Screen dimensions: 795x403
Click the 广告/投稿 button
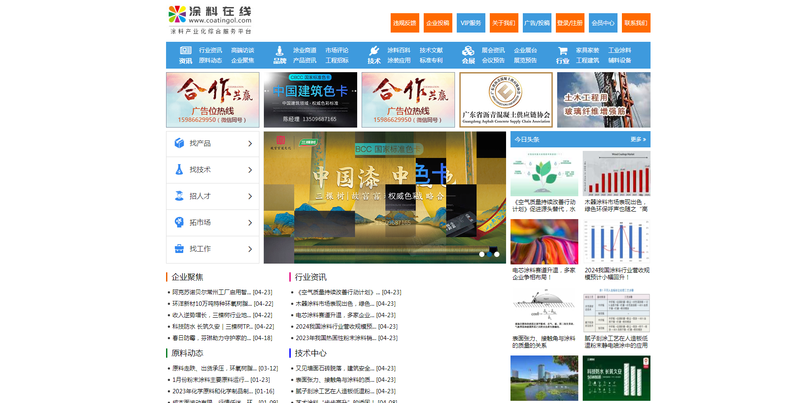pyautogui.click(x=537, y=23)
